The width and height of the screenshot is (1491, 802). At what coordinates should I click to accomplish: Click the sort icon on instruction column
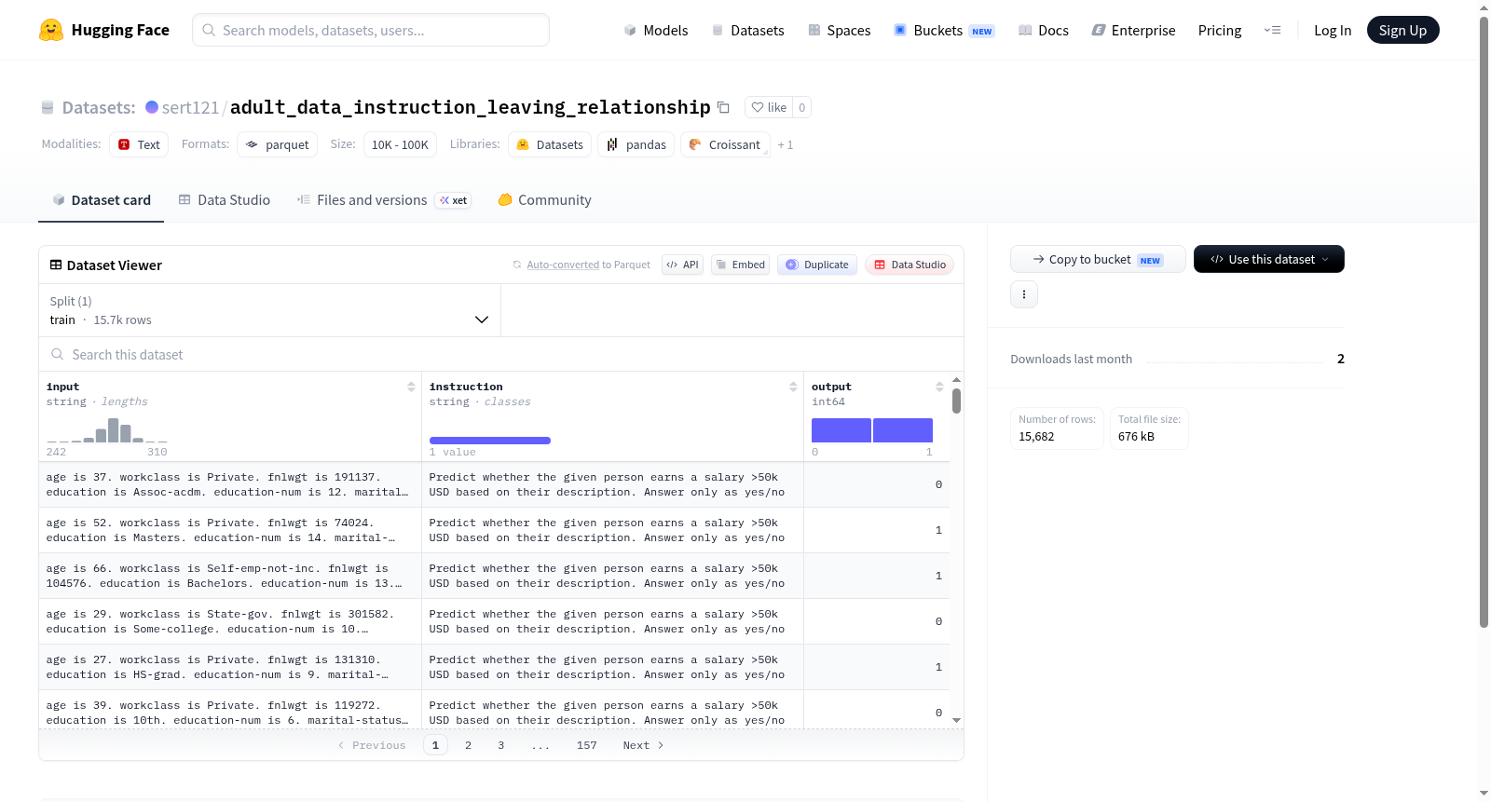click(x=793, y=387)
